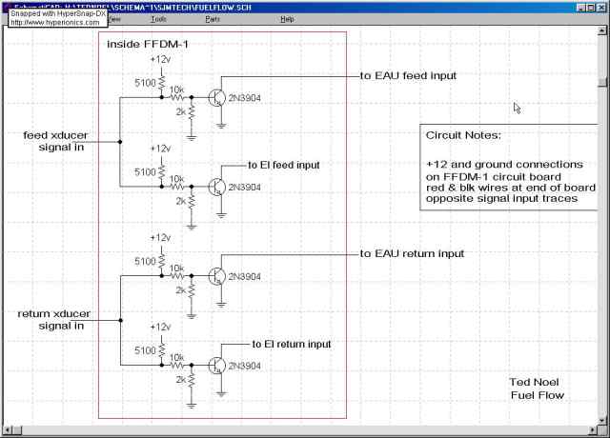Select transistor symbol wired to EAU feed input

216,96
